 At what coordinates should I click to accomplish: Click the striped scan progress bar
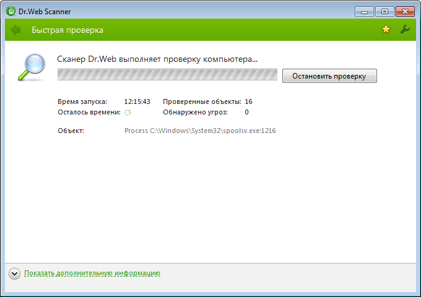pos(167,75)
